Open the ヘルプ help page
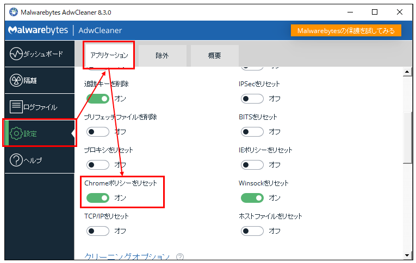This screenshot has width=416, height=263. click(40, 160)
